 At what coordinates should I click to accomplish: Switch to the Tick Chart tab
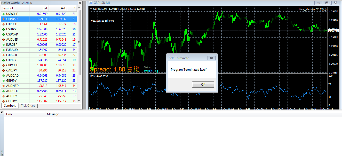point(28,106)
